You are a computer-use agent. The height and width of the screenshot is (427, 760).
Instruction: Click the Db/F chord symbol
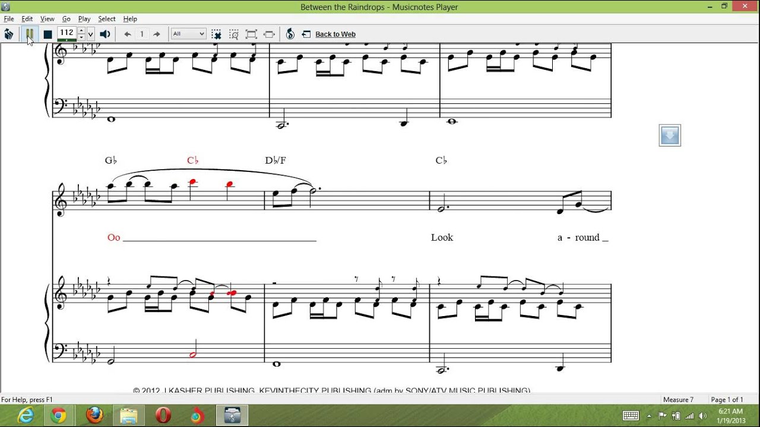[x=275, y=161]
